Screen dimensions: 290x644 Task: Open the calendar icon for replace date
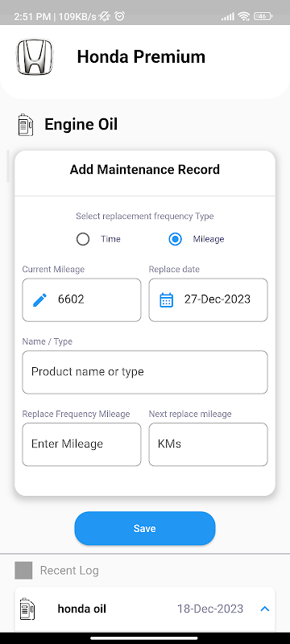[x=166, y=299]
